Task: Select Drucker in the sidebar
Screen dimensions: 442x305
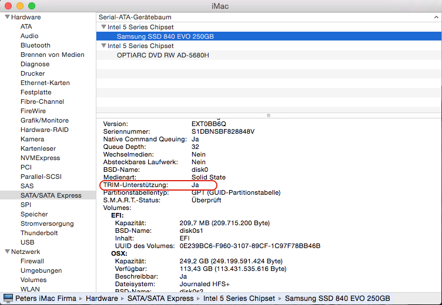Action: pos(32,73)
